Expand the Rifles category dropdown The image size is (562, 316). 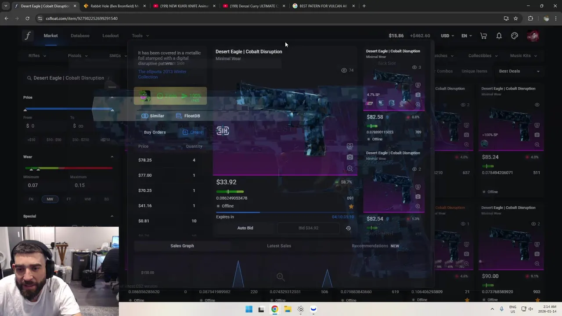(x=37, y=56)
